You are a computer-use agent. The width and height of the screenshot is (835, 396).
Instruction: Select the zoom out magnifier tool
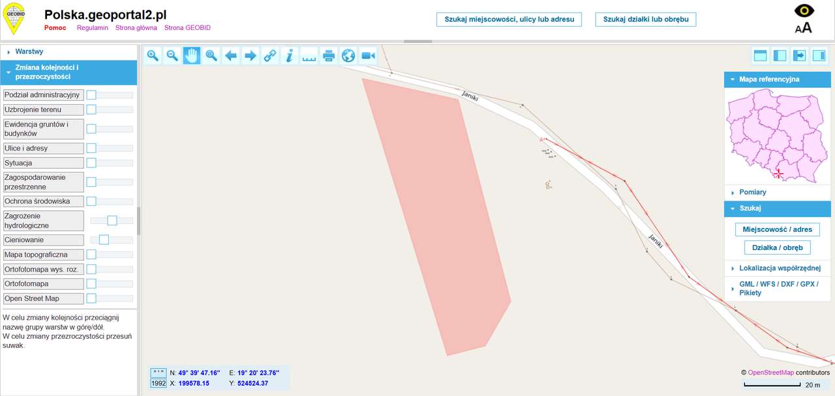point(172,56)
